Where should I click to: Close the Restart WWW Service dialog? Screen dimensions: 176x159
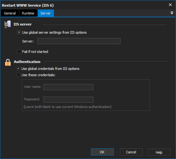click(170, 5)
